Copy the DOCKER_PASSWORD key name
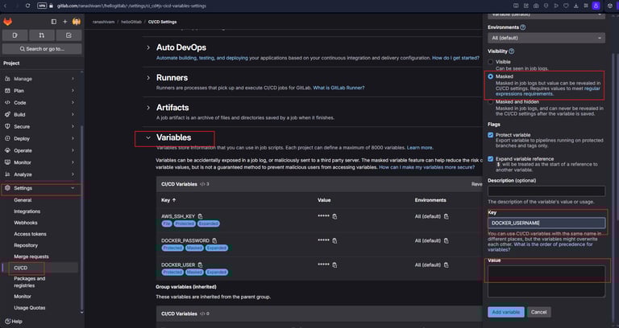Image resolution: width=619 pixels, height=328 pixels. (214, 240)
